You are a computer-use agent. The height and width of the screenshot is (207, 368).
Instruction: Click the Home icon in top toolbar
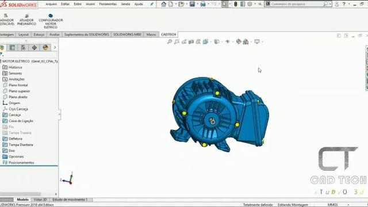pyautogui.click(x=163, y=4)
